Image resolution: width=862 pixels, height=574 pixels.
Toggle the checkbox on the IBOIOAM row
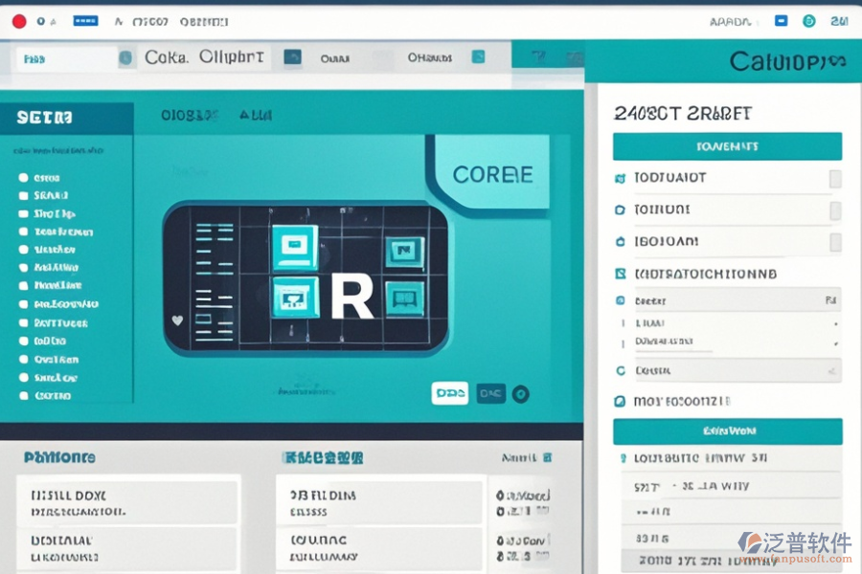click(835, 242)
